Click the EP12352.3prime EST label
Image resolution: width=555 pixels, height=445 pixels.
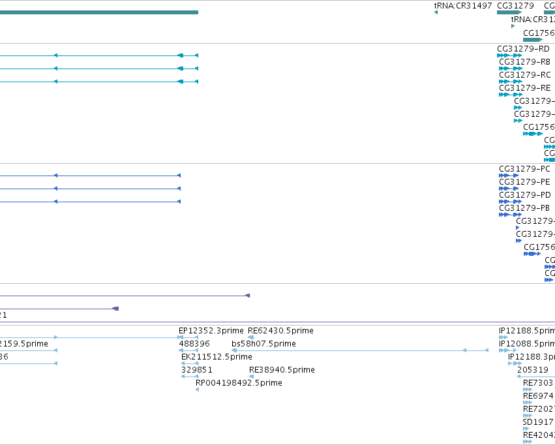point(211,331)
